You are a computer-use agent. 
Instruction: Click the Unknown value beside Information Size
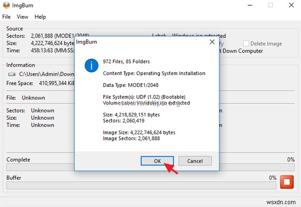coord(42,118)
